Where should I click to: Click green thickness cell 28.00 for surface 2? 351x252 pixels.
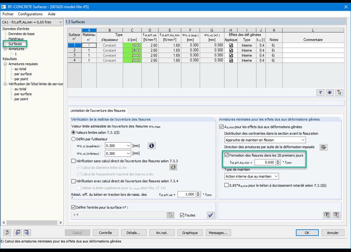132,50
